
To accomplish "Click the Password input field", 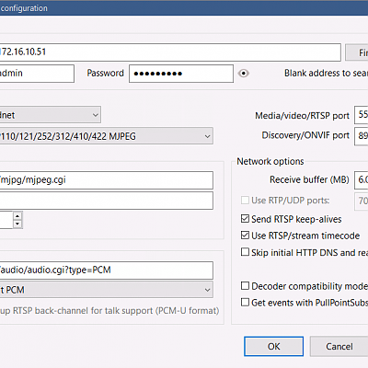I will (x=181, y=74).
